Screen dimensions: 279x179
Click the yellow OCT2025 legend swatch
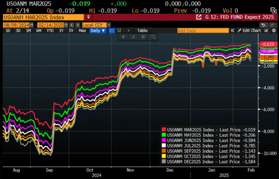pos(164,156)
